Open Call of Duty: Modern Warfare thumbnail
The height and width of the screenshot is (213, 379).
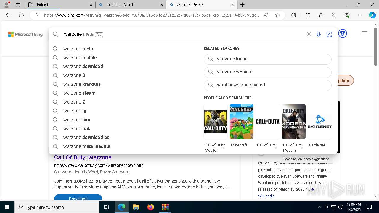tap(294, 122)
